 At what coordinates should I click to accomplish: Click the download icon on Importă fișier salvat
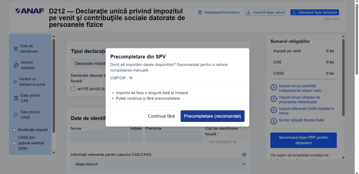pos(248,12)
